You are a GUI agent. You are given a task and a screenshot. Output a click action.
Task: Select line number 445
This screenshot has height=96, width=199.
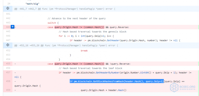tap(8, 31)
